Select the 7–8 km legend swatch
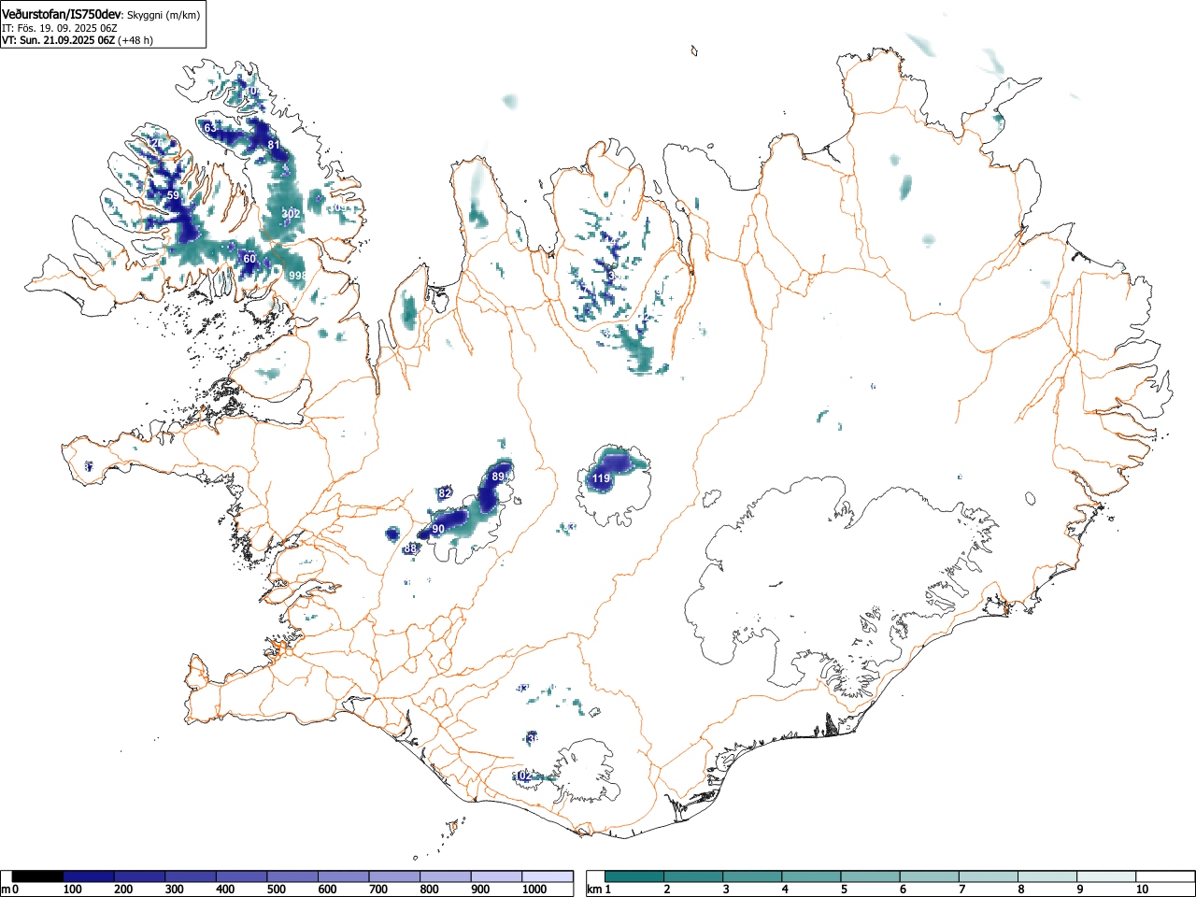This screenshot has height=897, width=1196. [988, 876]
